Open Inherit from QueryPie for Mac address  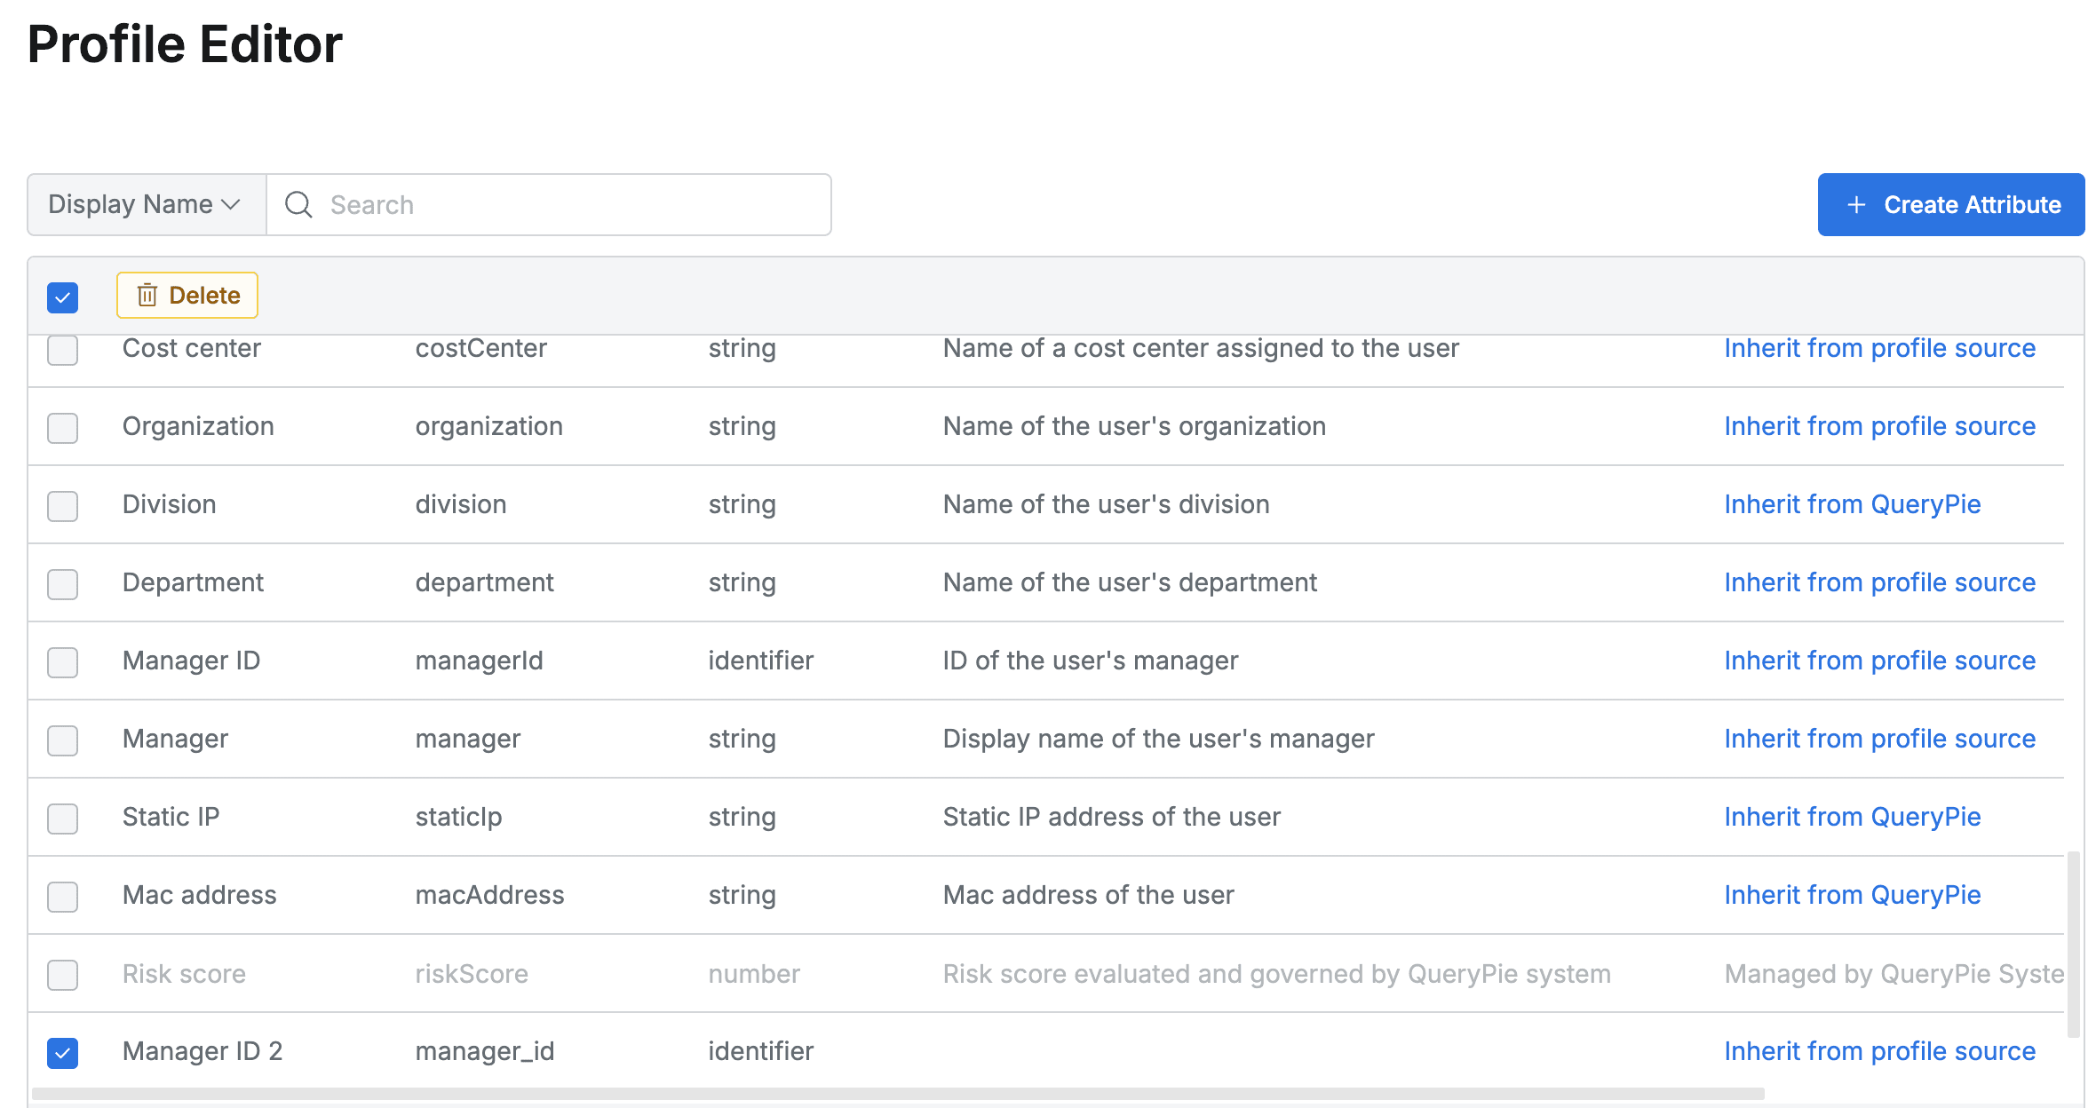(x=1853, y=895)
